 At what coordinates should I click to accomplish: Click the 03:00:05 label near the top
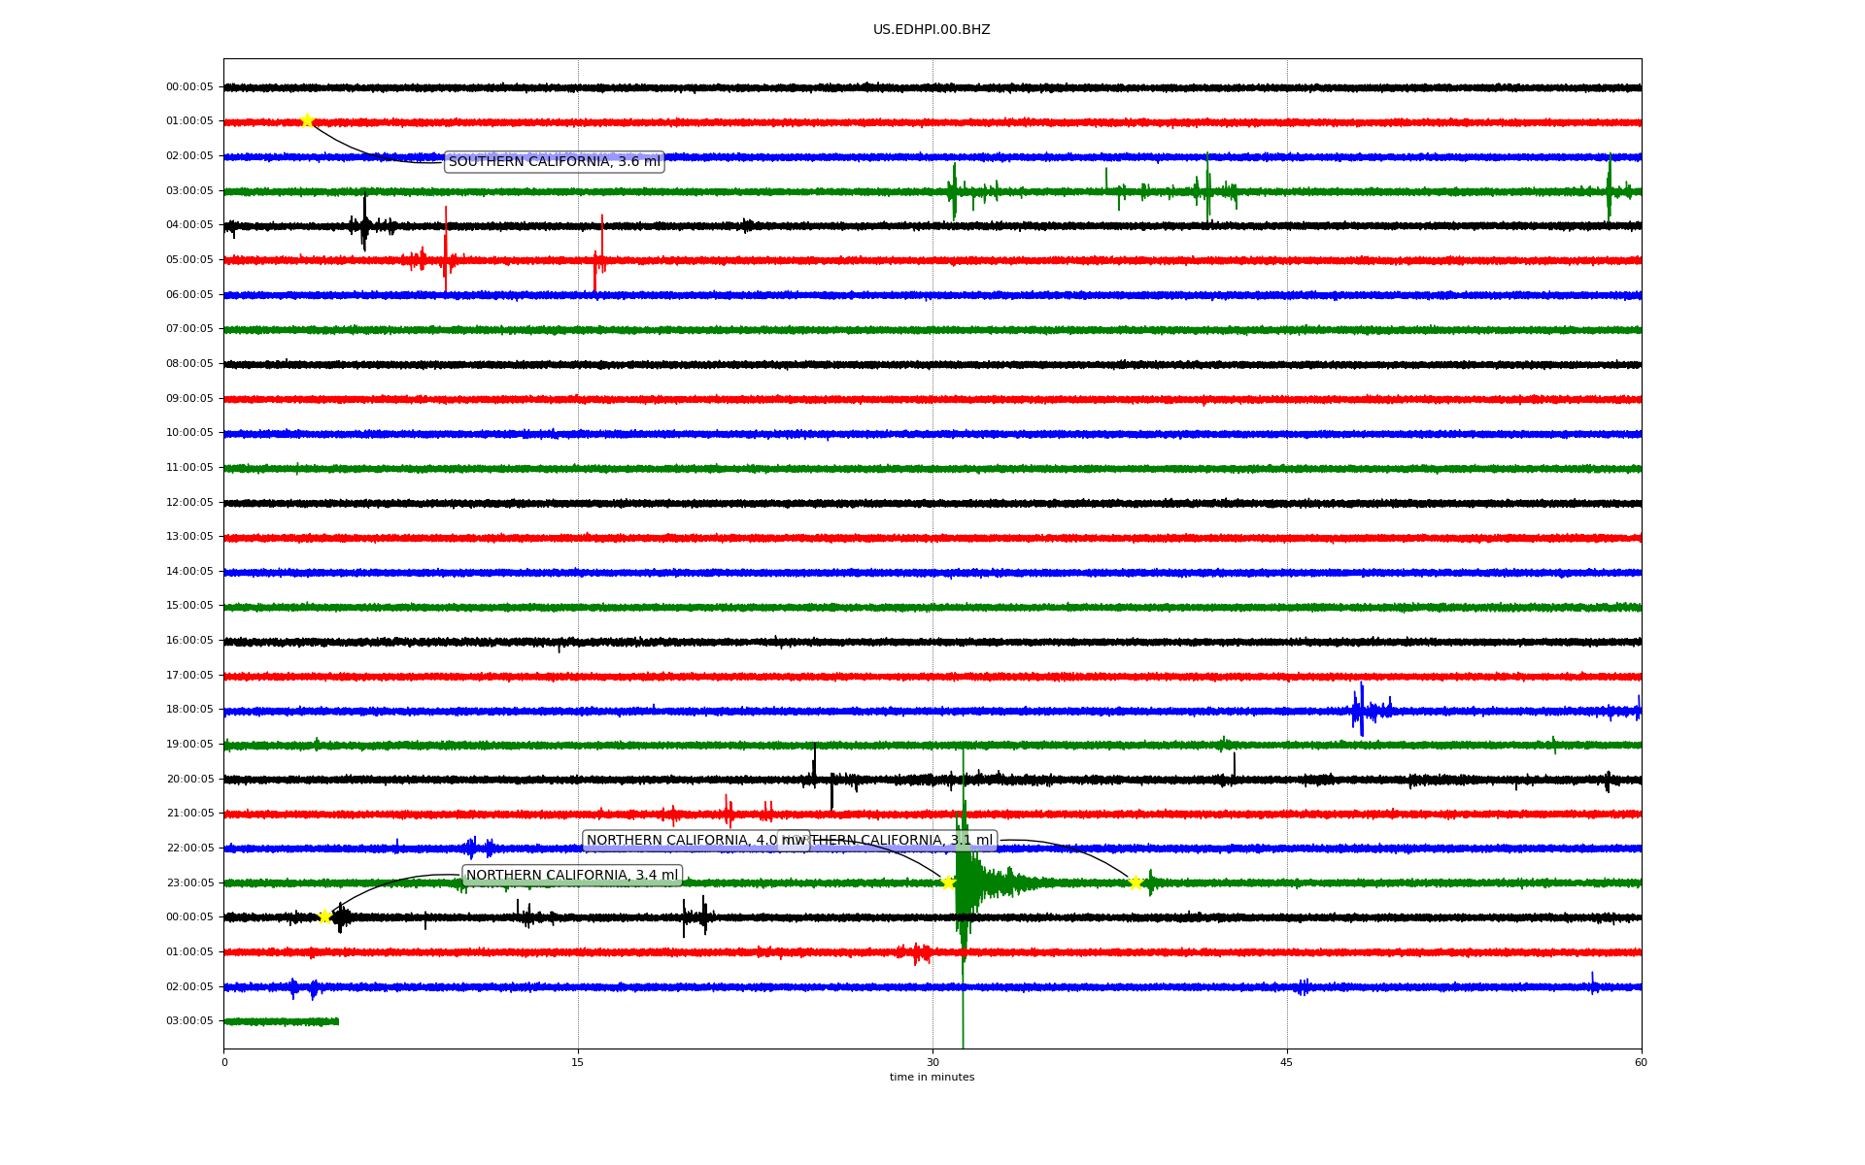[x=189, y=190]
